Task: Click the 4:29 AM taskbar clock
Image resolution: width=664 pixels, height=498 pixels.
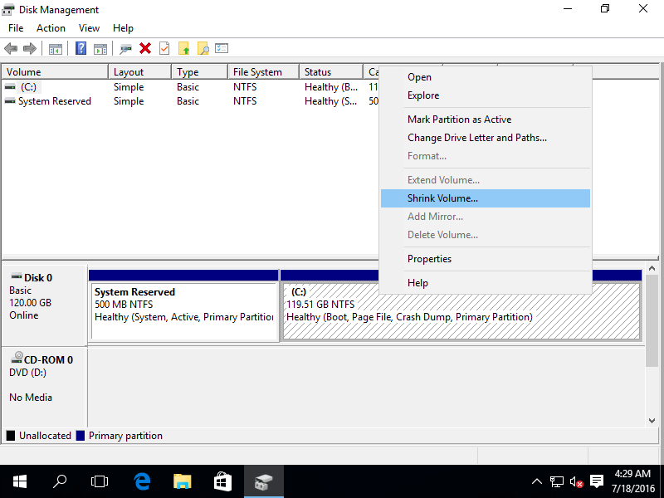Action: (632, 473)
